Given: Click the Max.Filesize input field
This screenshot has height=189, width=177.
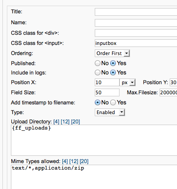Looking at the screenshot, I should [168, 92].
